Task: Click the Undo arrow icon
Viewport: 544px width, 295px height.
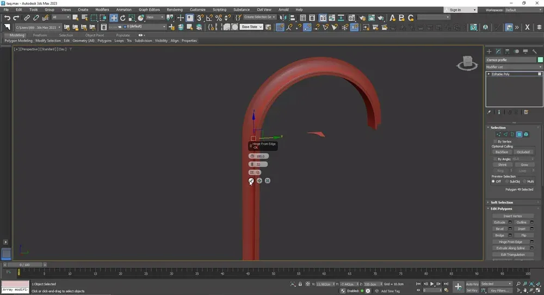Action: 7,18
